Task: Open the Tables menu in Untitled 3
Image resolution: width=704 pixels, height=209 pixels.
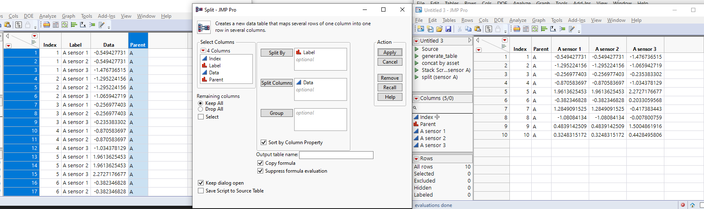Action: tap(449, 20)
